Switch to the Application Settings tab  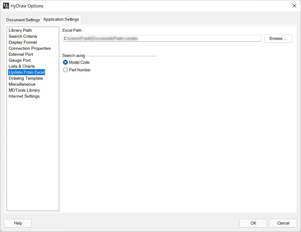[x=61, y=19]
